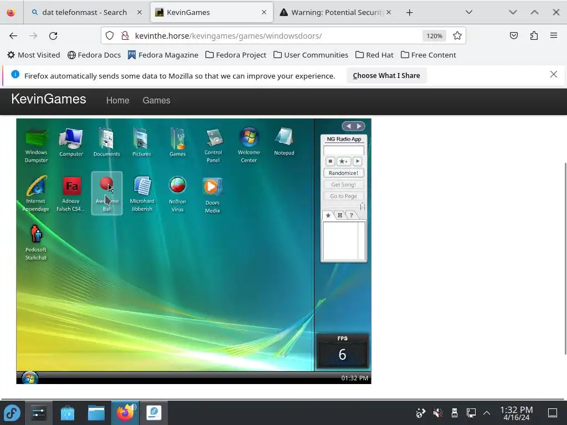
Task: Click the Doors start orb button
Action: 30,378
